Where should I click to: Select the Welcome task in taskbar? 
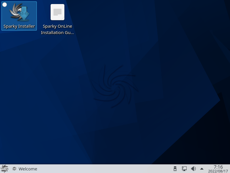click(x=25, y=169)
